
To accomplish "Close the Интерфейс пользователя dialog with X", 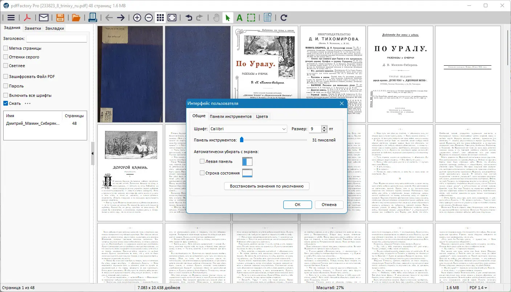I will point(341,103).
